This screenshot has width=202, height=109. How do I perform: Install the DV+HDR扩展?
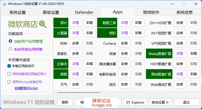[x=180, y=23]
